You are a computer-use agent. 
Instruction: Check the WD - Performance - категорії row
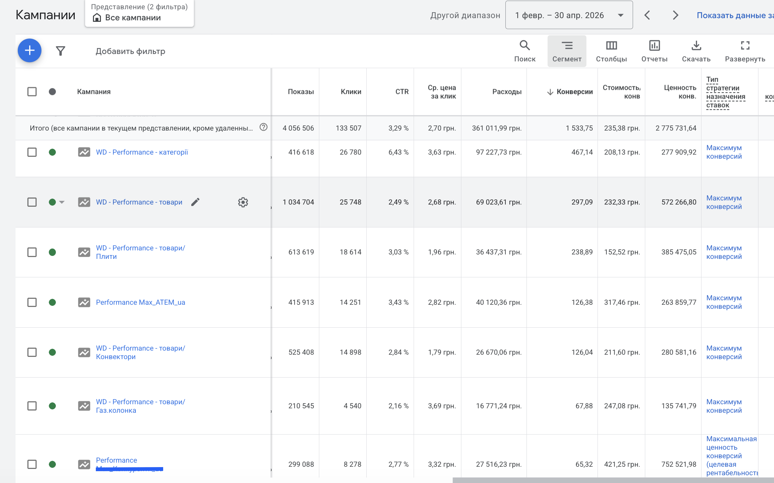(x=32, y=152)
